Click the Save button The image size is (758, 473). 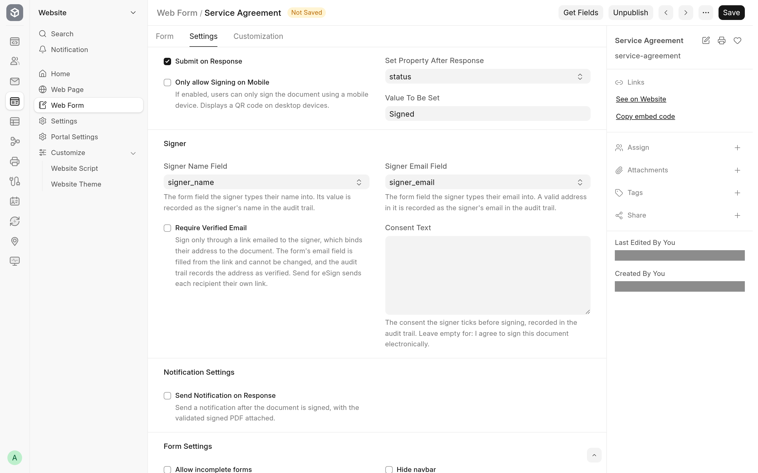[x=731, y=13]
